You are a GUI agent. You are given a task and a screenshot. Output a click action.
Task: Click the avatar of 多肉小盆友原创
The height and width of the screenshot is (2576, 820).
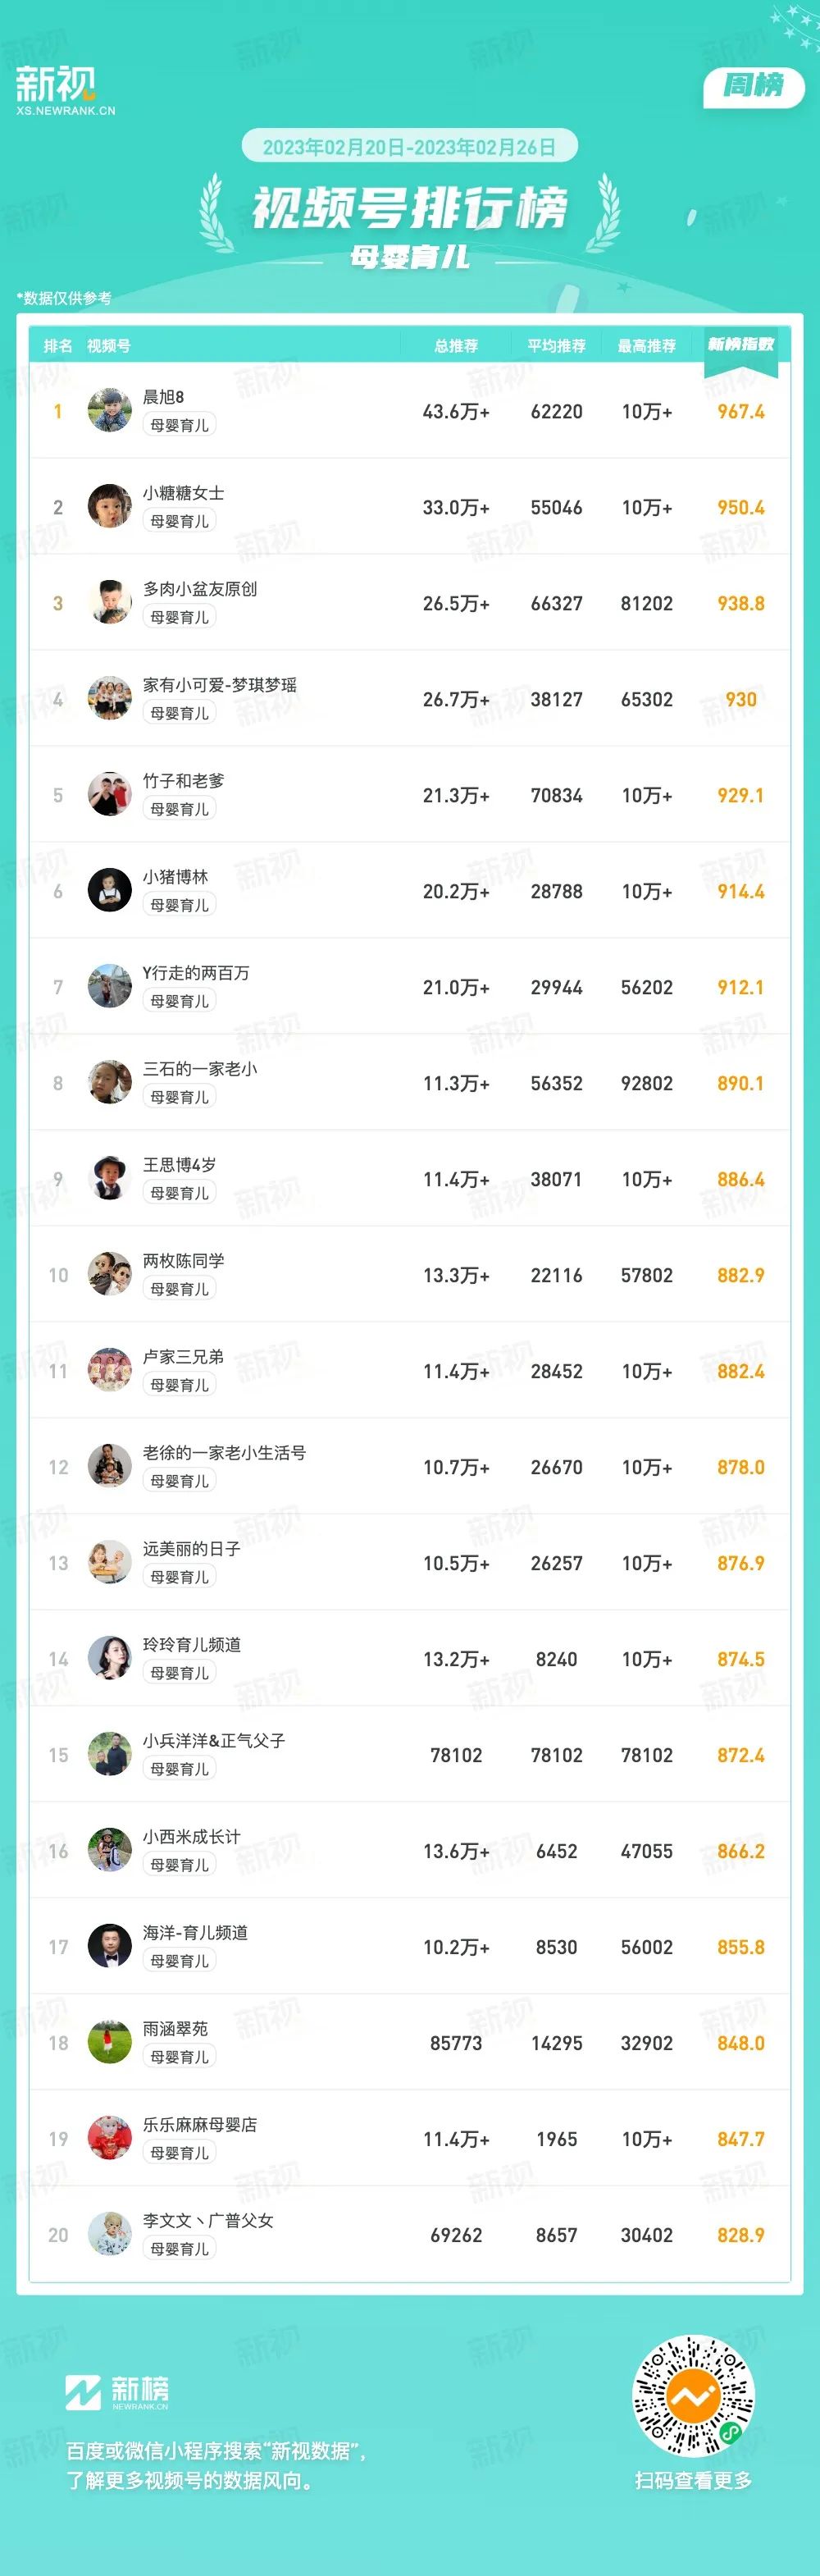[110, 603]
